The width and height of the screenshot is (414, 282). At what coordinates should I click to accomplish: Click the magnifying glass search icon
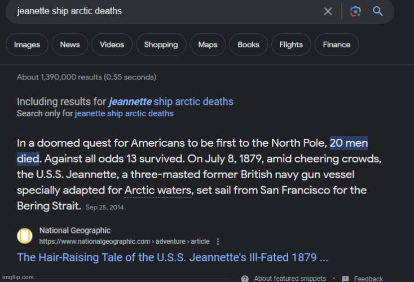point(377,11)
